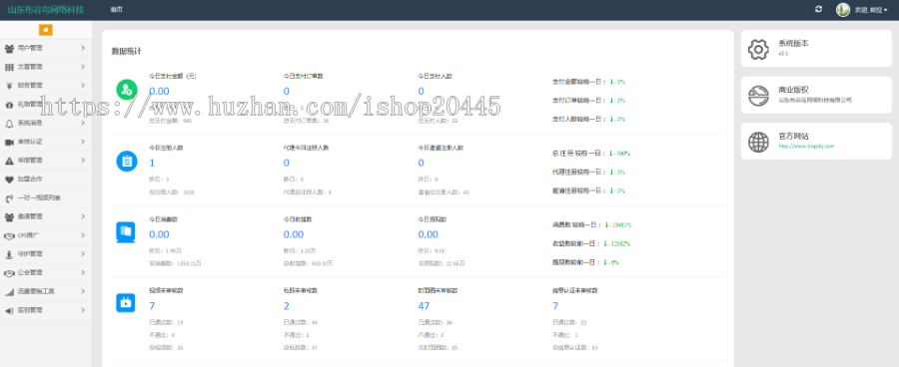
Task: Click the value 1 under 今日注册人数
Action: [152, 164]
